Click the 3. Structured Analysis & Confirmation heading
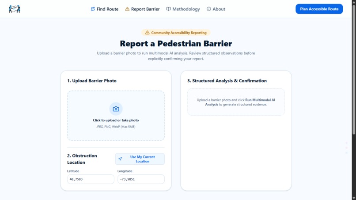 [x=227, y=81]
